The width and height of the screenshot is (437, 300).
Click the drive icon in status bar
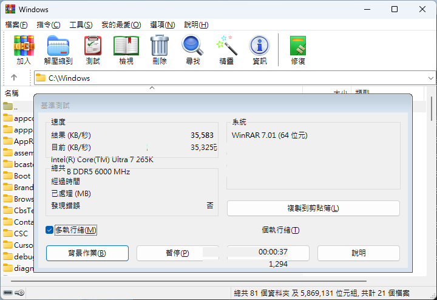[x=8, y=293]
